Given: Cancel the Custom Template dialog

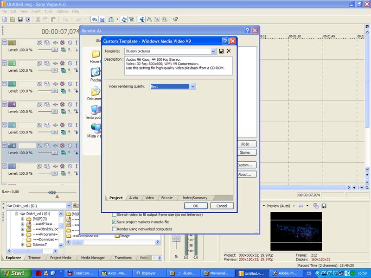Looking at the screenshot, I should [x=222, y=206].
